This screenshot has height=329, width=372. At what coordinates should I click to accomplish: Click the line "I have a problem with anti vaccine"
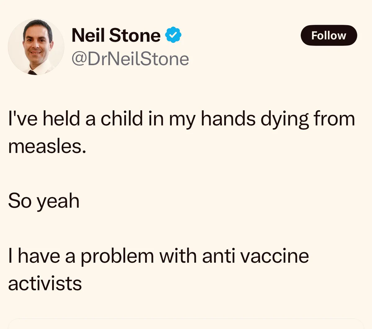[158, 257]
